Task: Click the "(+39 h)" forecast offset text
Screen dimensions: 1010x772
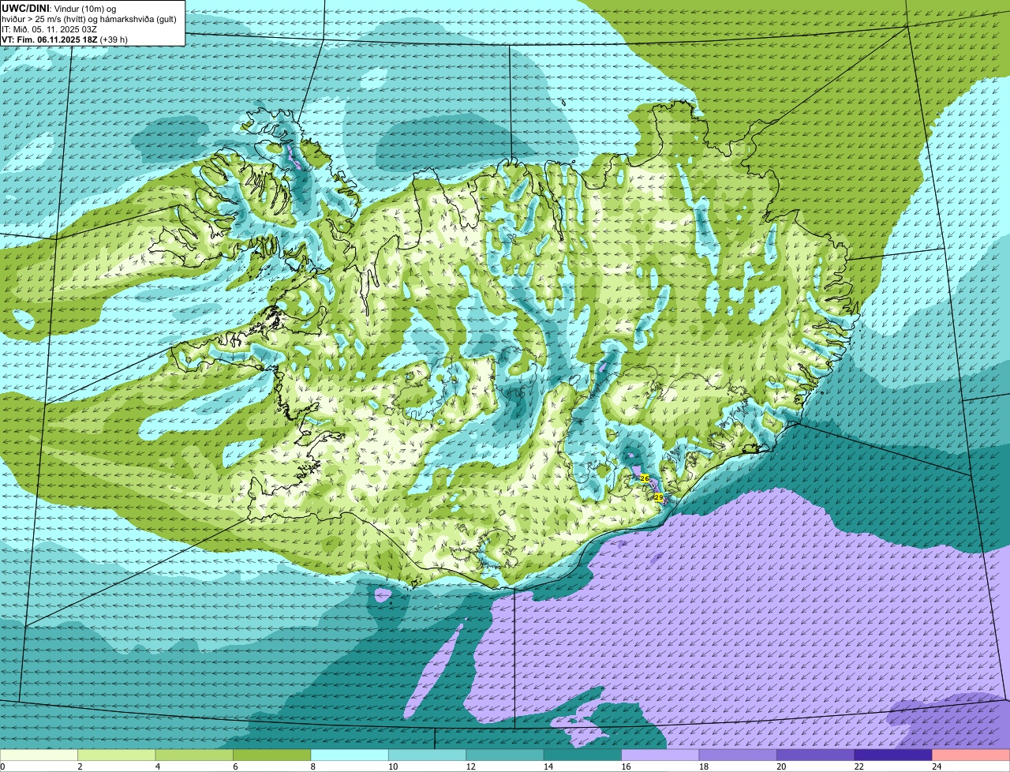Action: tap(114, 39)
